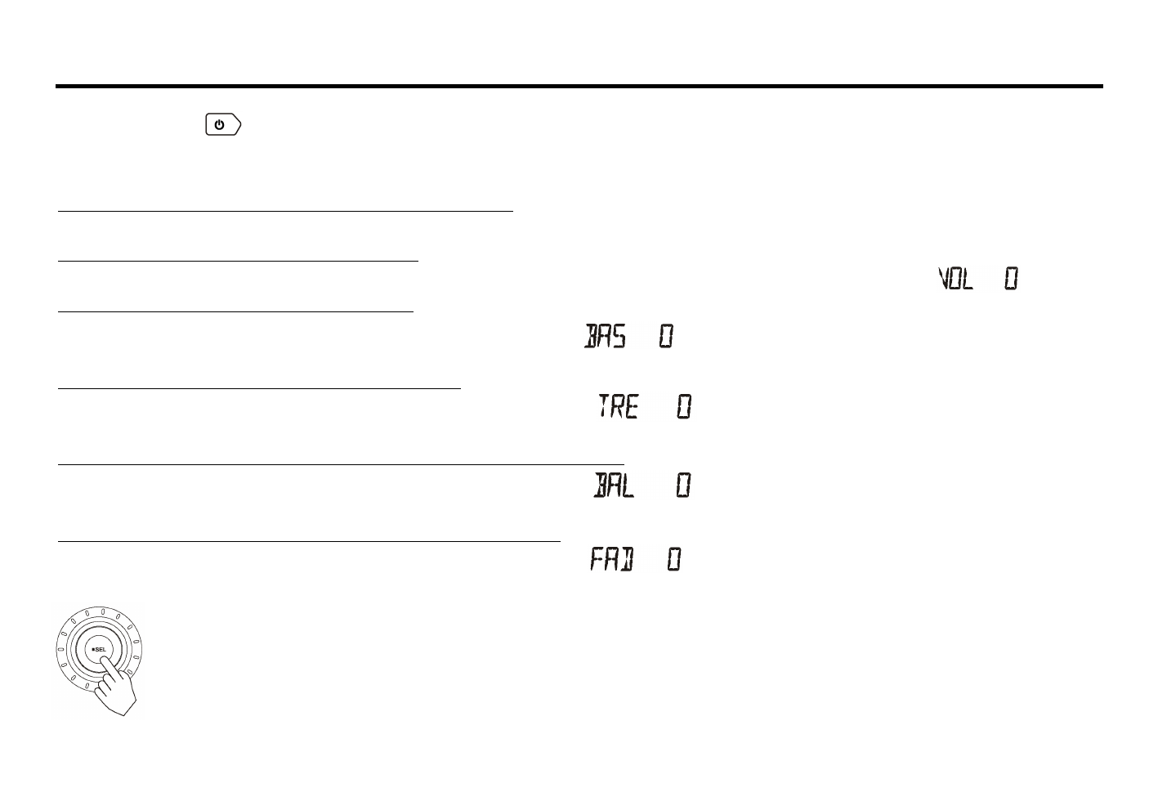Click the underline just above the FAD display
Screen dimensions: 1158x788
[309, 541]
